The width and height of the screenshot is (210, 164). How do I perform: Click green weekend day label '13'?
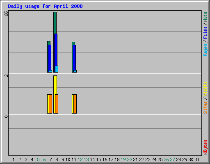pos(86,159)
